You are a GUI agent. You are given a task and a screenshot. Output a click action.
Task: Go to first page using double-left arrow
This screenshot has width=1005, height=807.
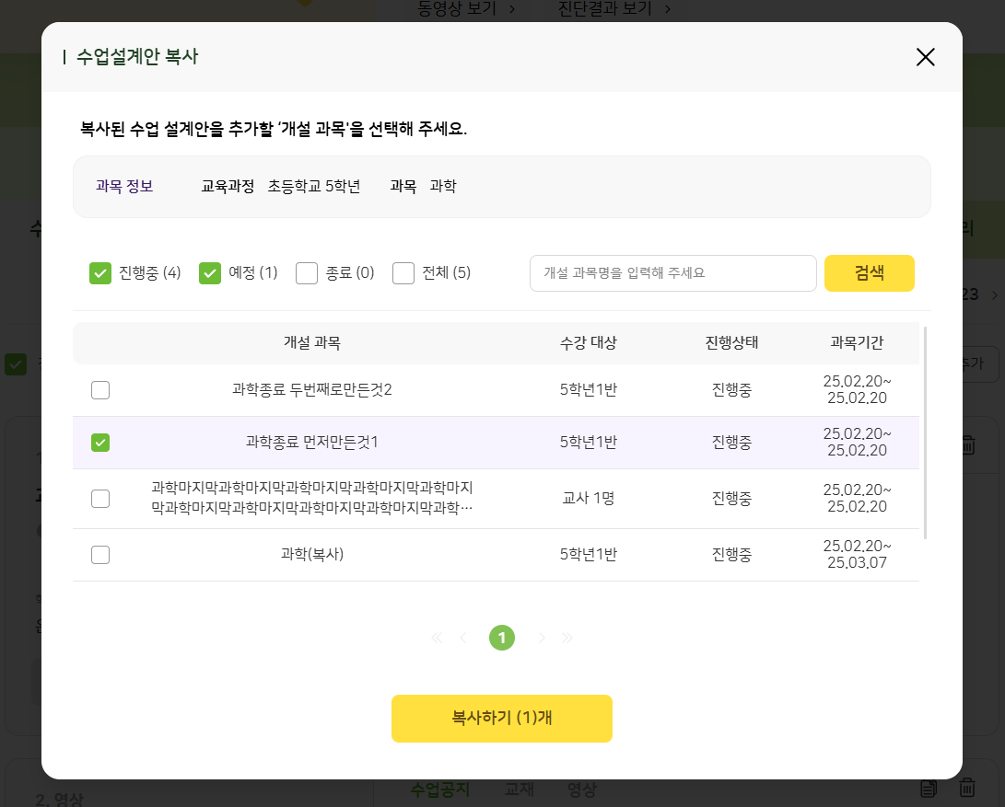click(x=437, y=638)
